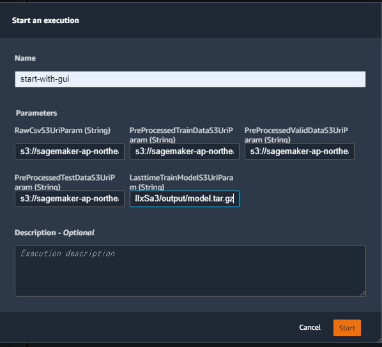Image resolution: width=382 pixels, height=347 pixels.
Task: Click into the PreProcessedValidDataS3UriParam input box
Action: click(300, 151)
